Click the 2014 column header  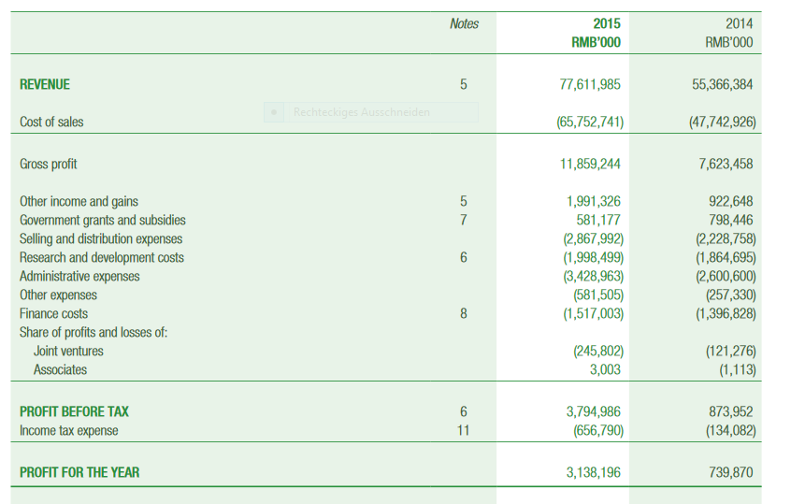pos(738,23)
